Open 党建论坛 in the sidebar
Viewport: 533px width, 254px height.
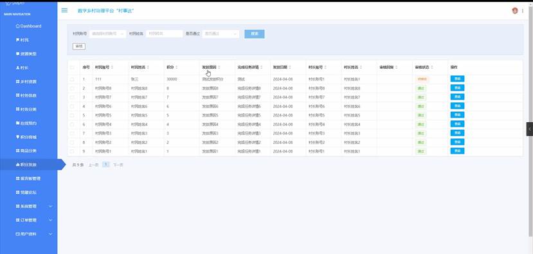coord(28,192)
